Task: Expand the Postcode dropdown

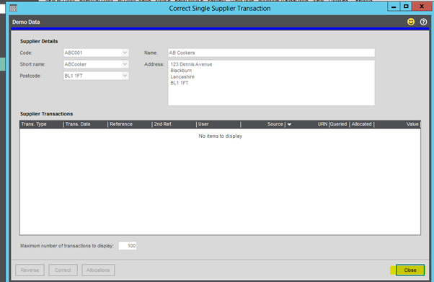Action: pyautogui.click(x=125, y=76)
